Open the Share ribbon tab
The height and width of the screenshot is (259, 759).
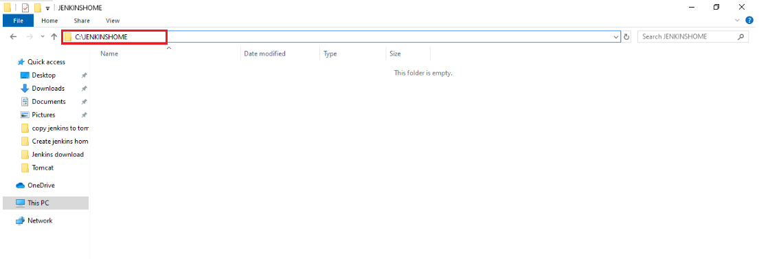(82, 21)
